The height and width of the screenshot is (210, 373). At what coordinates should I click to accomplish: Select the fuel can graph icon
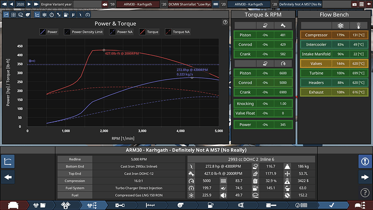point(66,15)
